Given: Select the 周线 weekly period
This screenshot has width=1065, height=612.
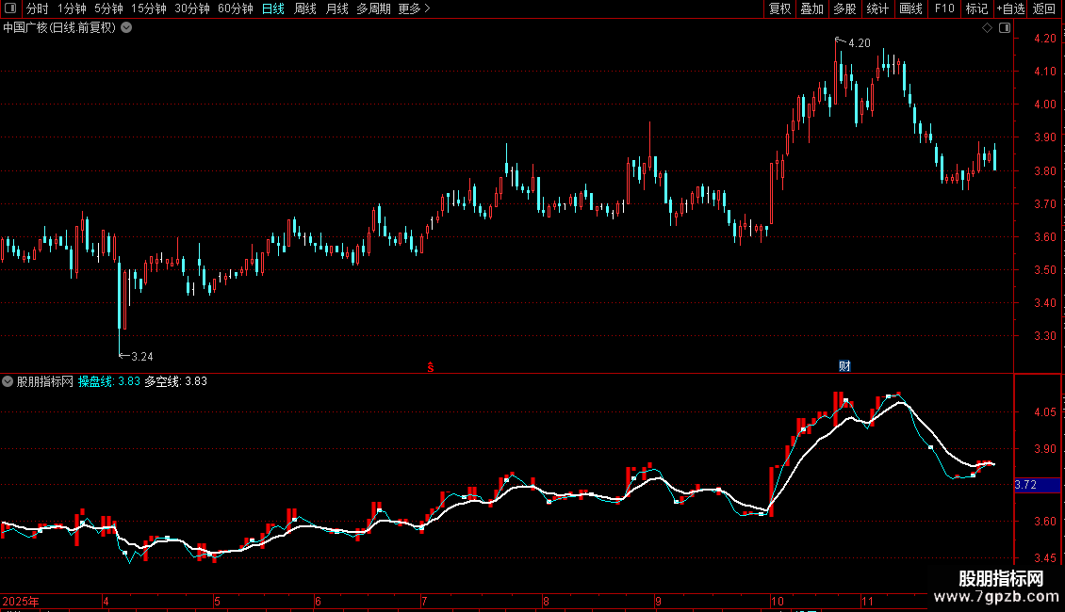Looking at the screenshot, I should coord(305,8).
